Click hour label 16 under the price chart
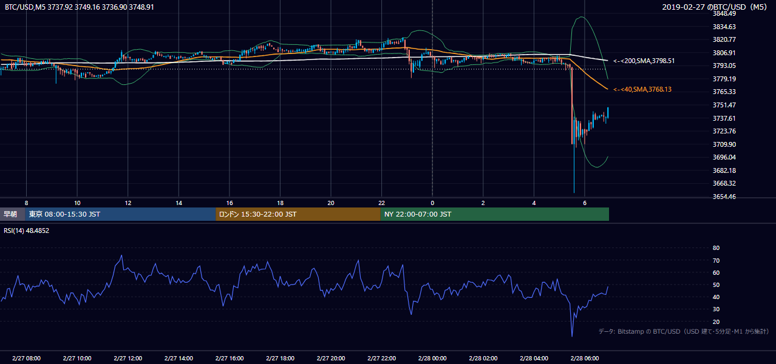 pyautogui.click(x=230, y=203)
